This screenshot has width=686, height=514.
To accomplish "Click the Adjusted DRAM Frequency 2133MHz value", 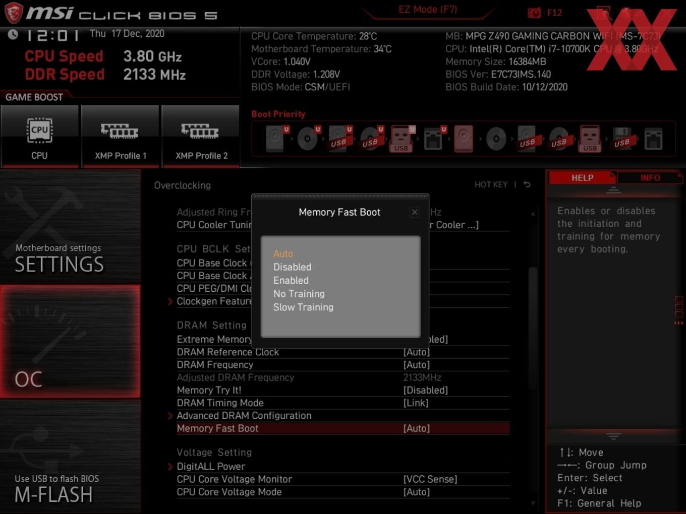I will [422, 377].
